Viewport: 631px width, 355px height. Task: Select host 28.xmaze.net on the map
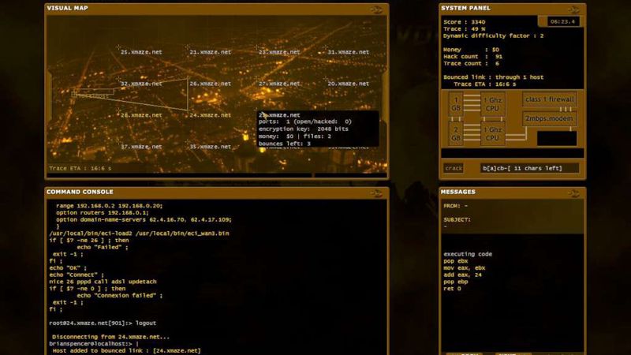(x=141, y=115)
